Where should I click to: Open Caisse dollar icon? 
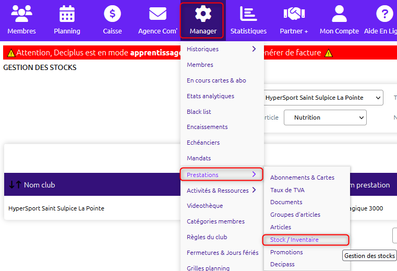pyautogui.click(x=112, y=13)
